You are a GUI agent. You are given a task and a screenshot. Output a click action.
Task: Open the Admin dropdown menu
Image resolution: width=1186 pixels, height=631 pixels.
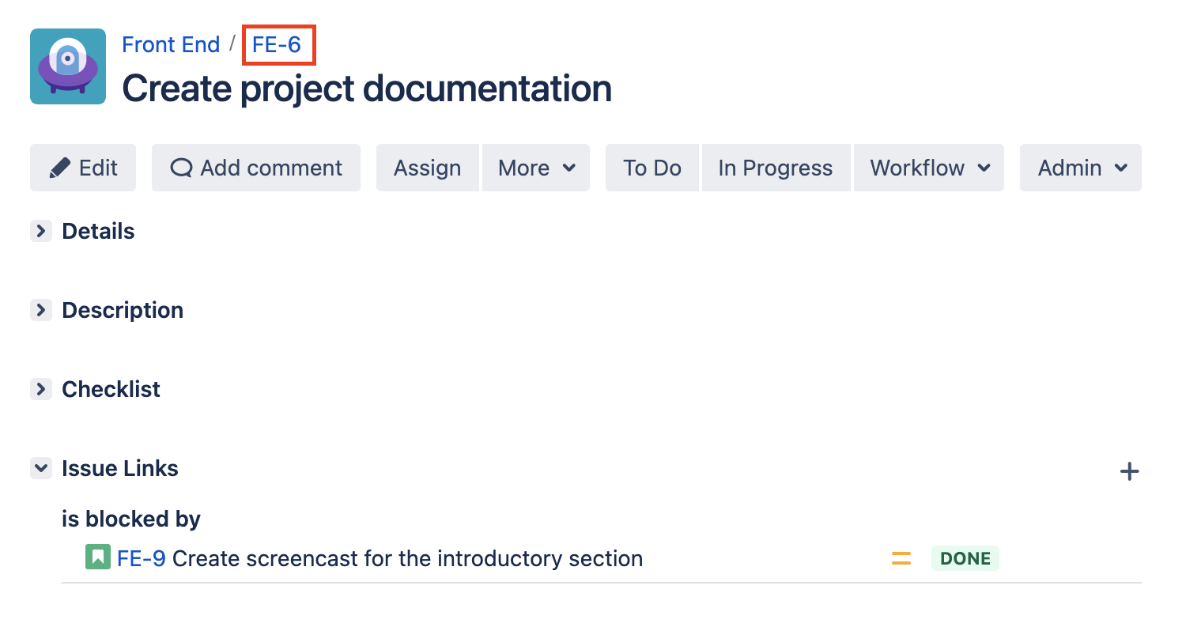point(1081,168)
